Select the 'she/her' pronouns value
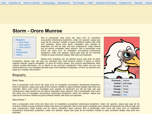 pos(126,81)
